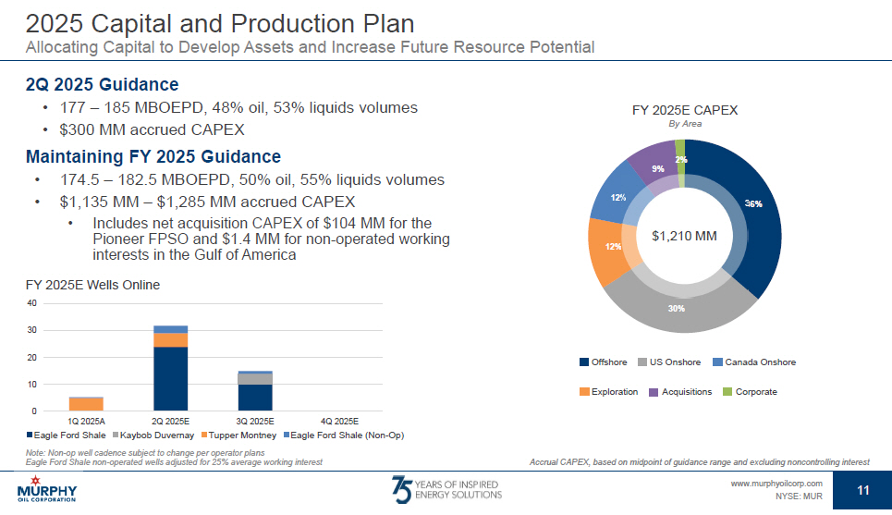Open the www.murphyoilcorp.com link
The height and width of the screenshot is (515, 892).
776,483
